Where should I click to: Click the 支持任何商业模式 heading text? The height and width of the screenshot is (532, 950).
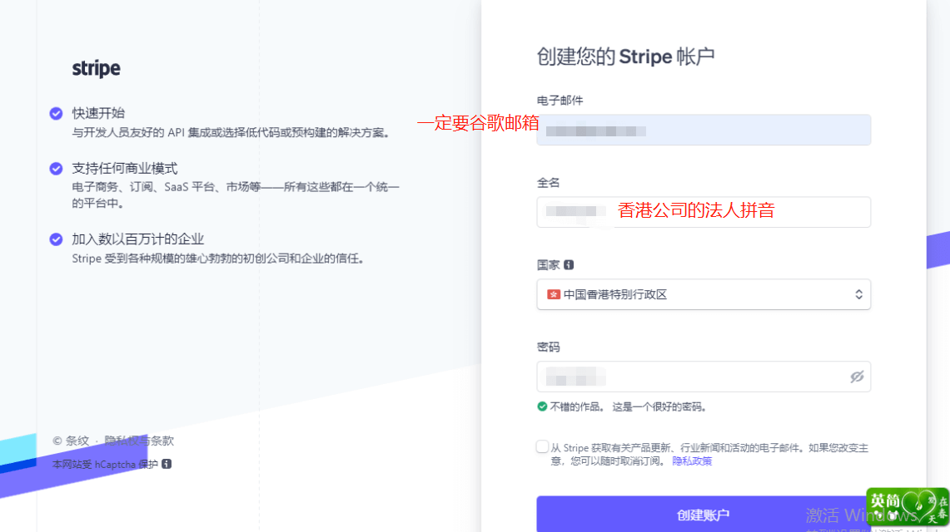pyautogui.click(x=125, y=168)
